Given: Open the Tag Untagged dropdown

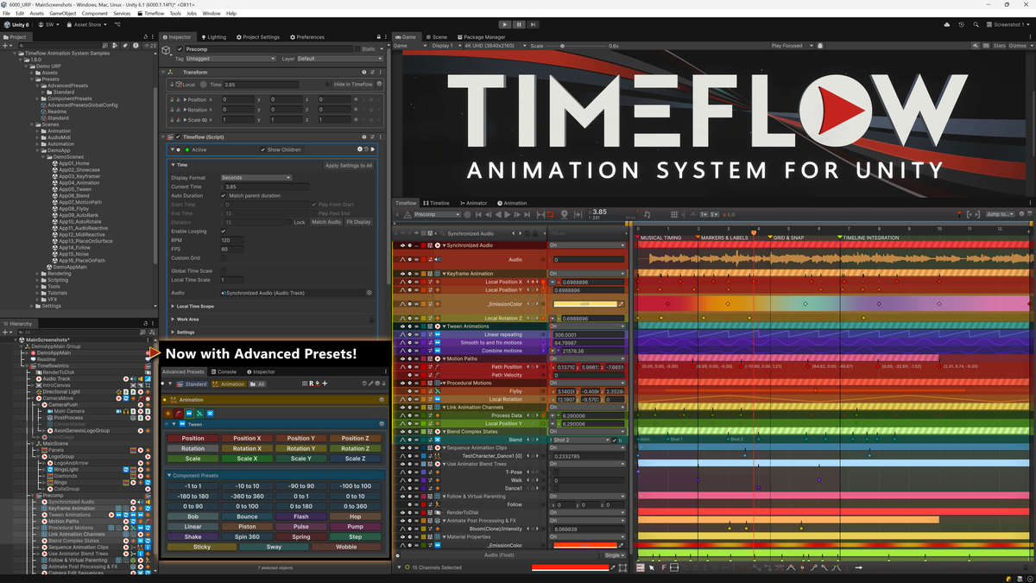Looking at the screenshot, I should (x=231, y=59).
